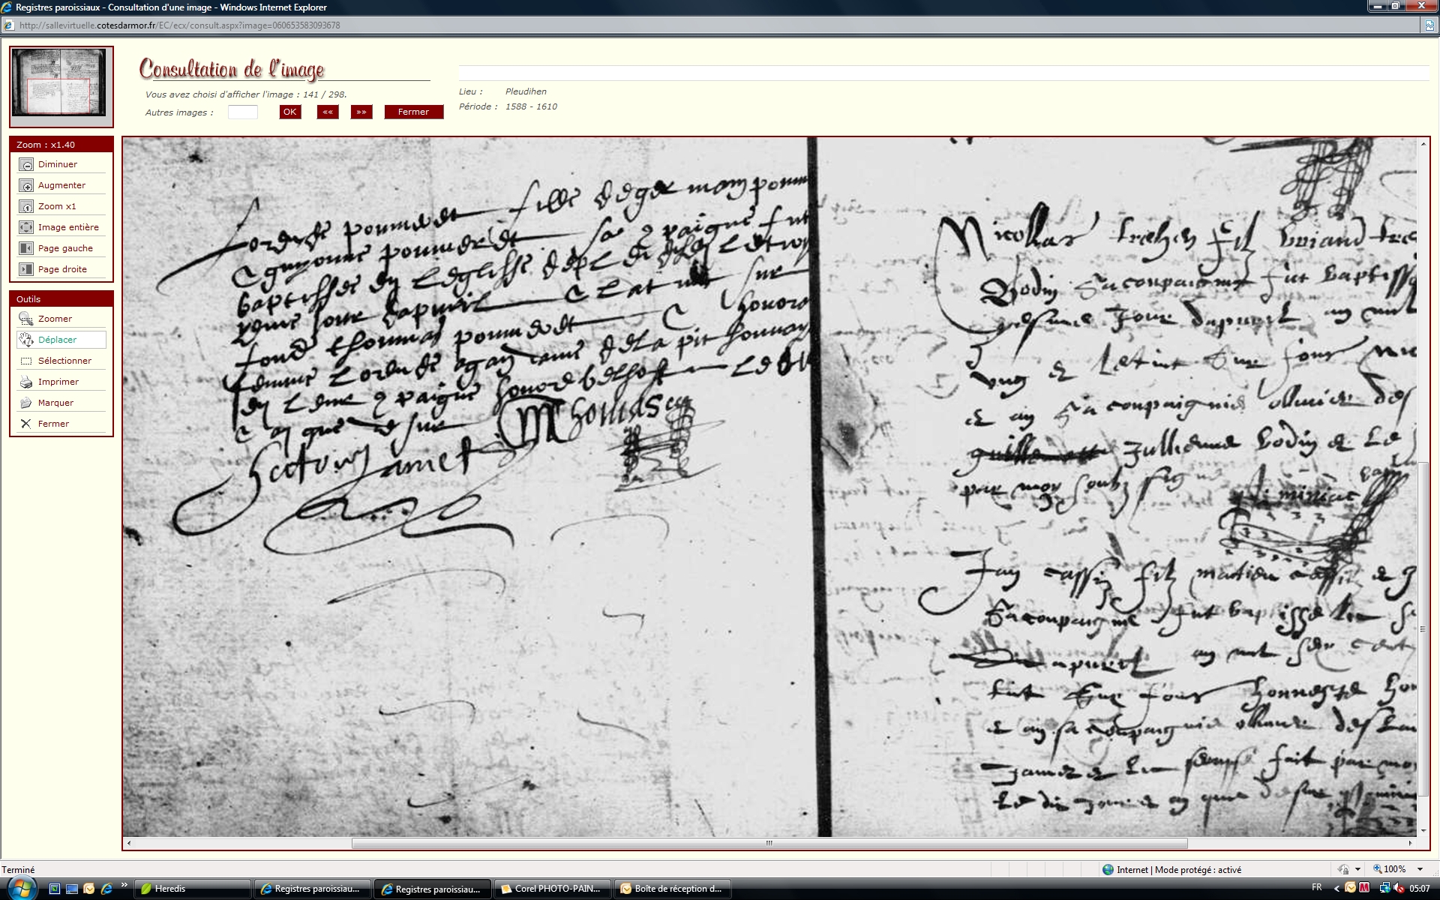
Task: Choose the Sélectionner tool
Action: click(x=64, y=361)
